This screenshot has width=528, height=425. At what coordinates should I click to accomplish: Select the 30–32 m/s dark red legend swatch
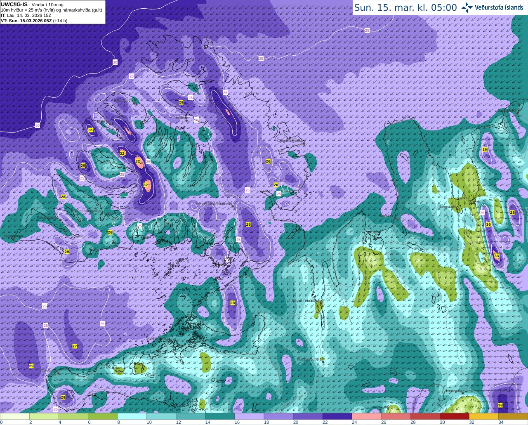(x=455, y=416)
